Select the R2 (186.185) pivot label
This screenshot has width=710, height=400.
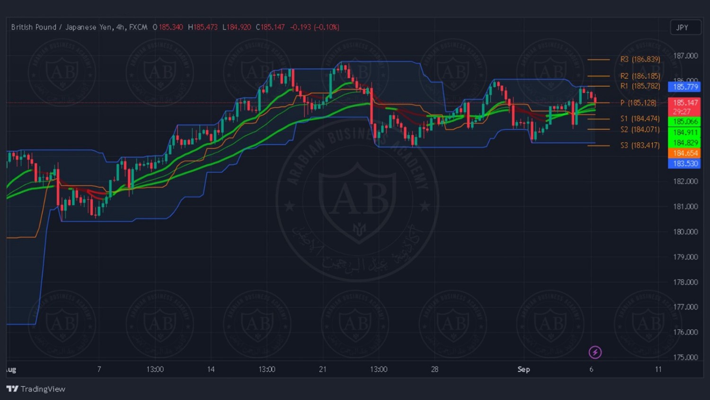pyautogui.click(x=640, y=76)
